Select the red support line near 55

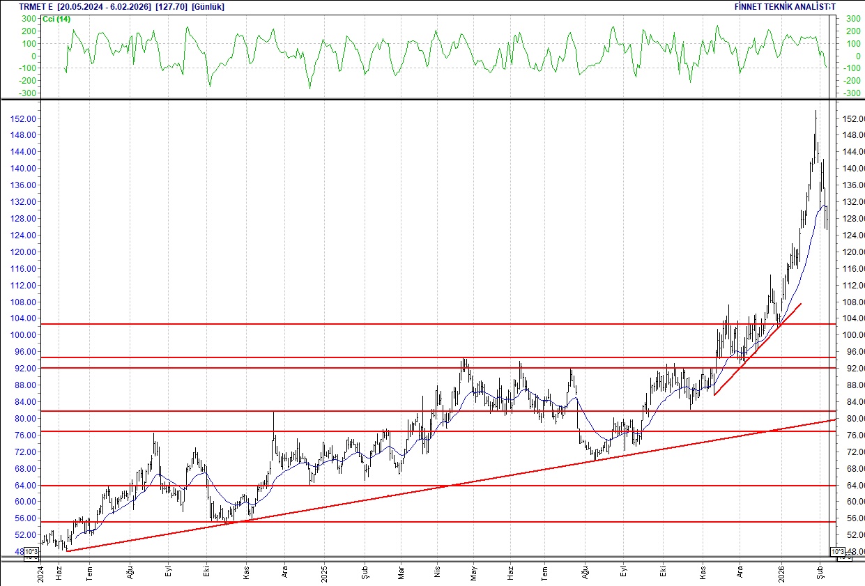pyautogui.click(x=418, y=521)
